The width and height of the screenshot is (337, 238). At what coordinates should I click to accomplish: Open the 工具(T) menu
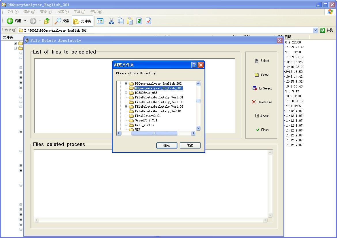79,12
